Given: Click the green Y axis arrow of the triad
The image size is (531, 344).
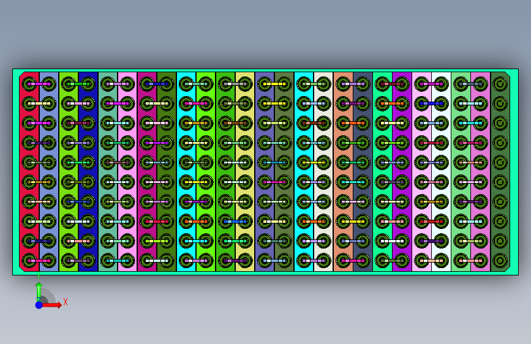Looking at the screenshot, I should pos(39,291).
